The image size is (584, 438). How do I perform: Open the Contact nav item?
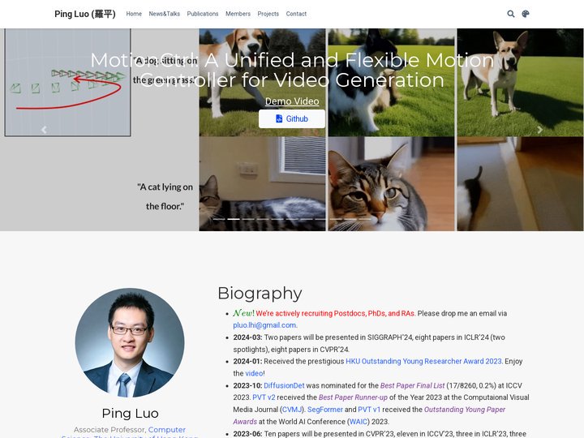pos(296,14)
